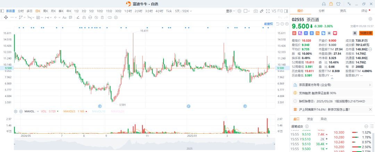Open the 逐笔成交 more options icon

pyautogui.click(x=366, y=126)
